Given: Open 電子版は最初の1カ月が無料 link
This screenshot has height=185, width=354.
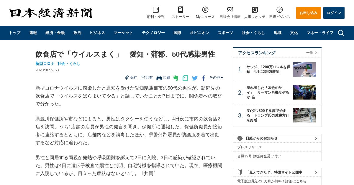Looking at the screenshot, I should (272, 181).
